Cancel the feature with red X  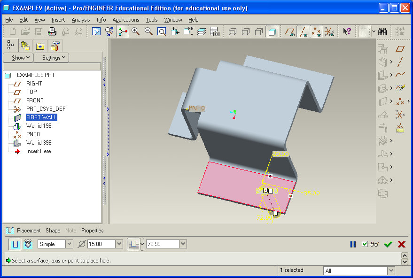(x=402, y=244)
